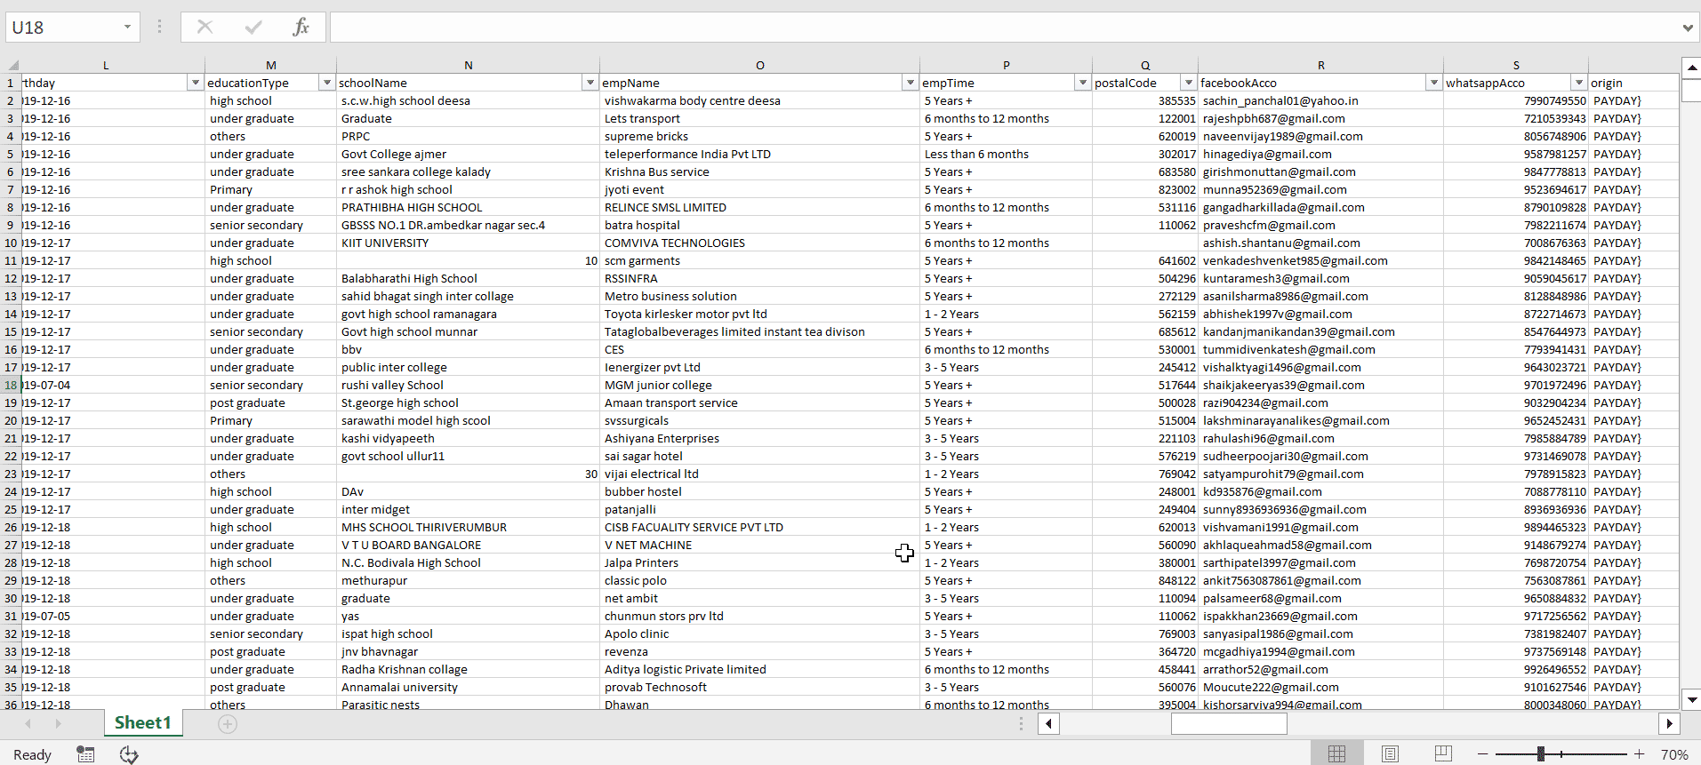Screen dimensions: 1701x765
Task: Select cell 'Annamalai university'
Action: coord(468,687)
